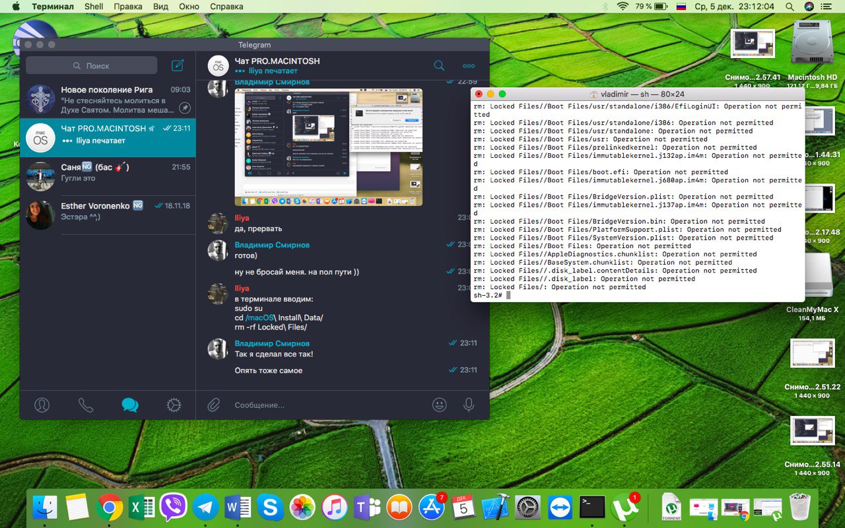Open the Macintosh HD desktop icon

[x=813, y=43]
